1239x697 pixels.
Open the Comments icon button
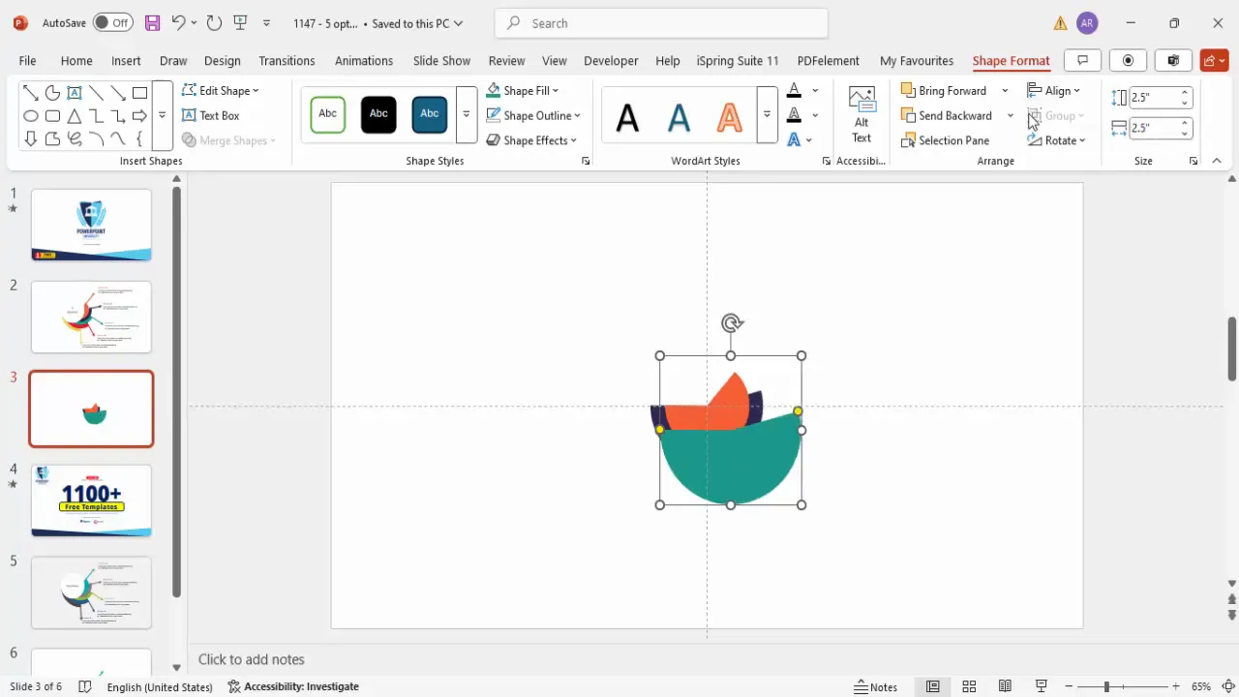coord(1082,60)
